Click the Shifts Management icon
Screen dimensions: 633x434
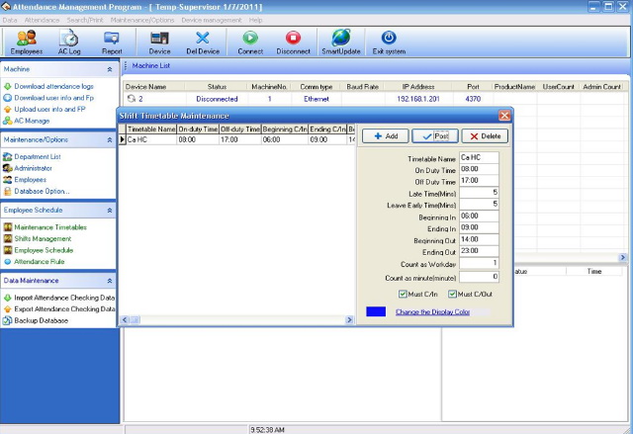(x=7, y=239)
